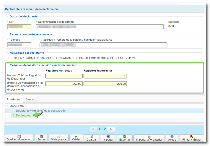Click the NIF input field
Image resolution: width=210 pixels, height=146 pixels.
tap(19, 27)
